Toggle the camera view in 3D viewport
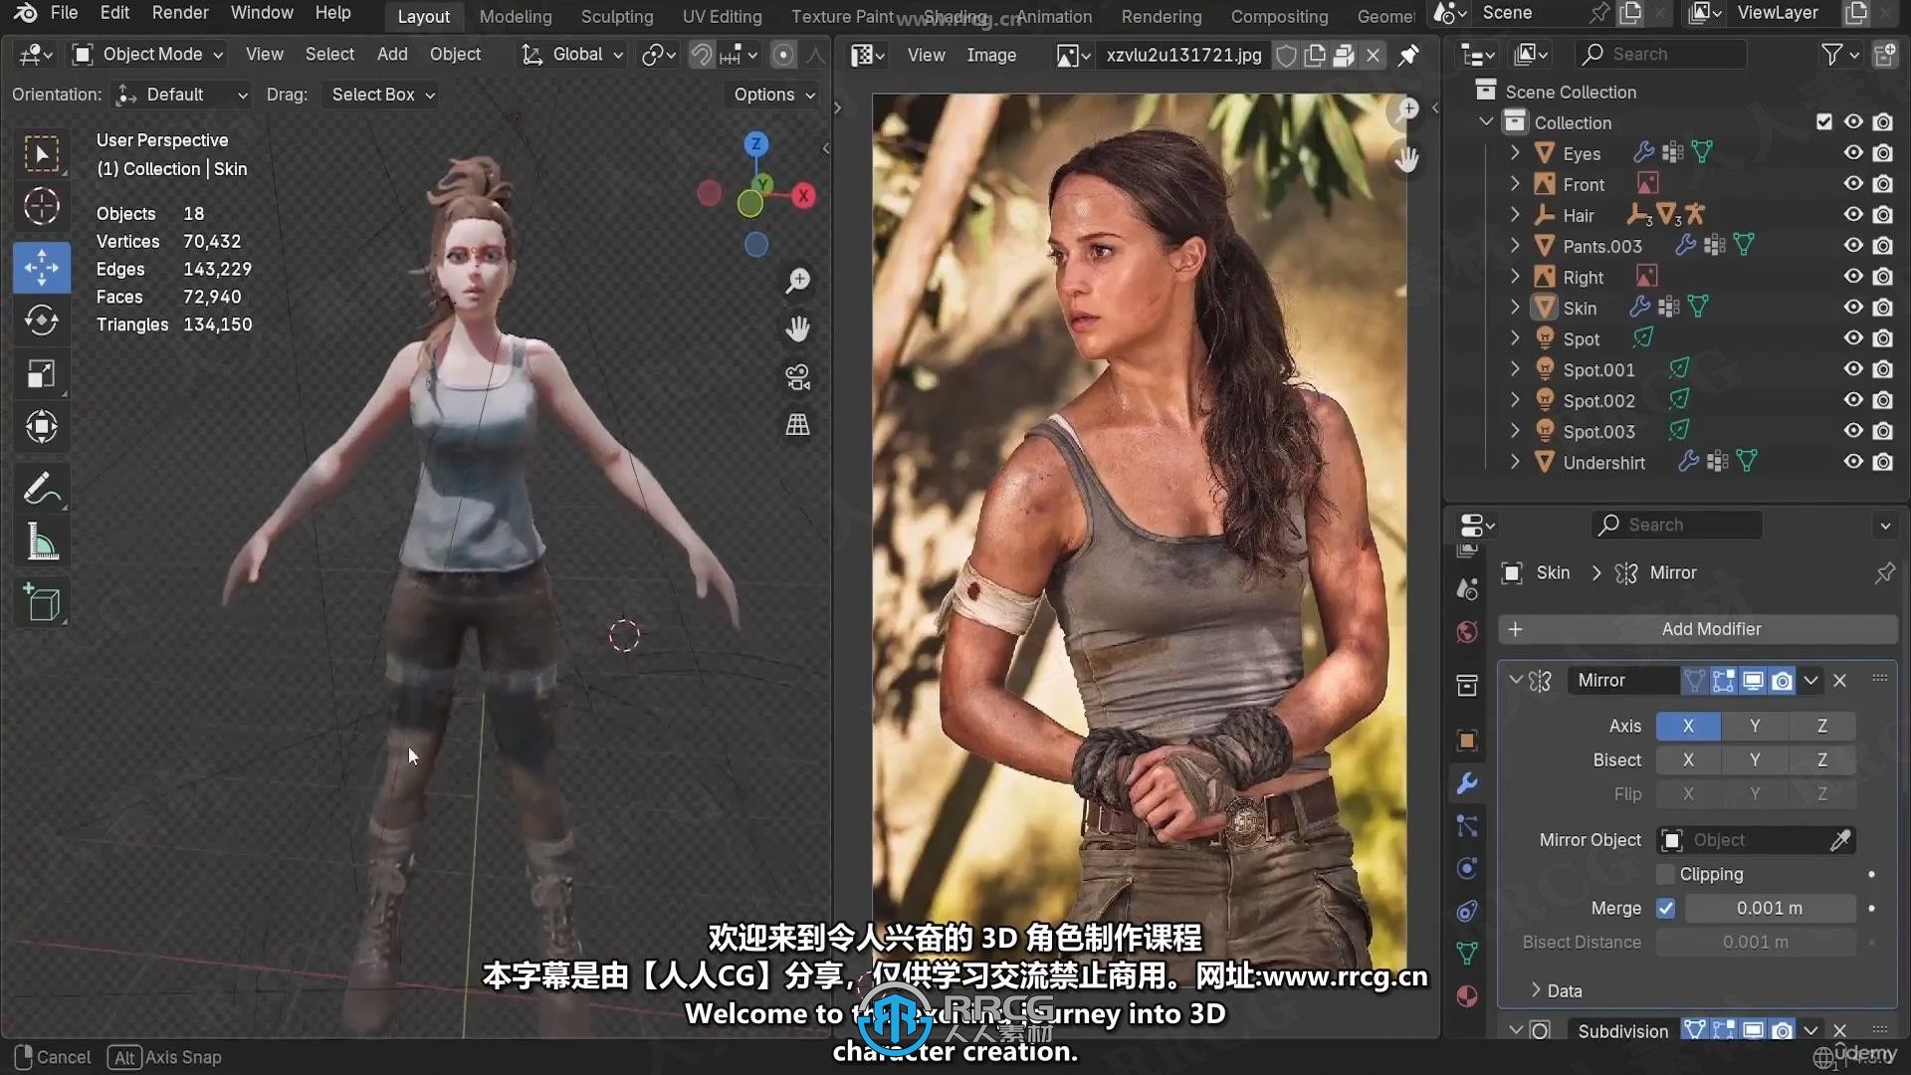 tap(797, 377)
